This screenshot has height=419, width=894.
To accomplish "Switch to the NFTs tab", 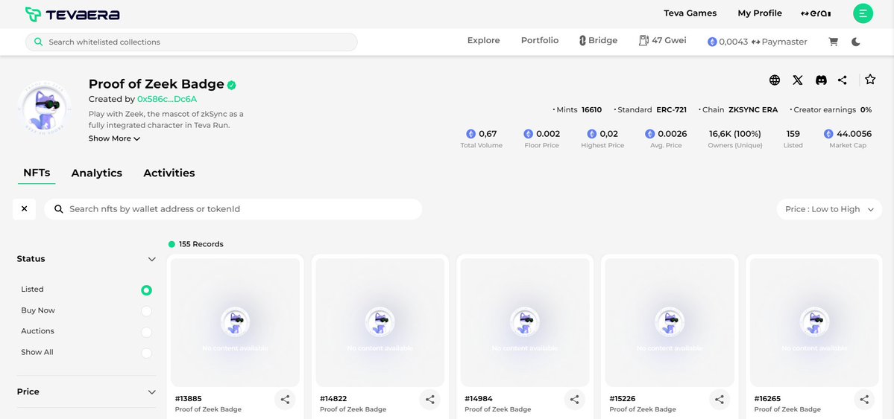I will click(37, 173).
